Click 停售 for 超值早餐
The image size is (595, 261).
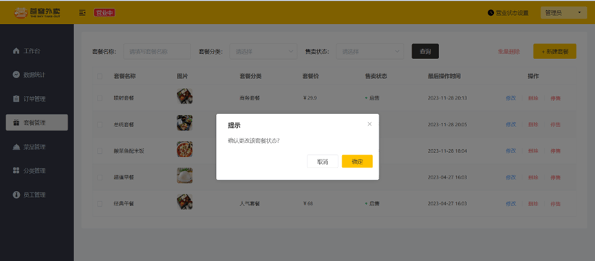556,177
